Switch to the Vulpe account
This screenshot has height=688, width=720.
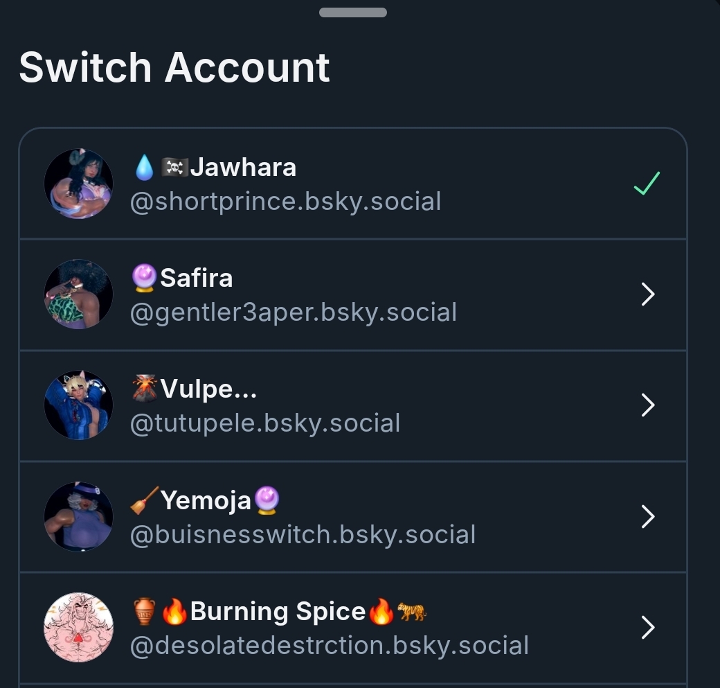point(208,389)
